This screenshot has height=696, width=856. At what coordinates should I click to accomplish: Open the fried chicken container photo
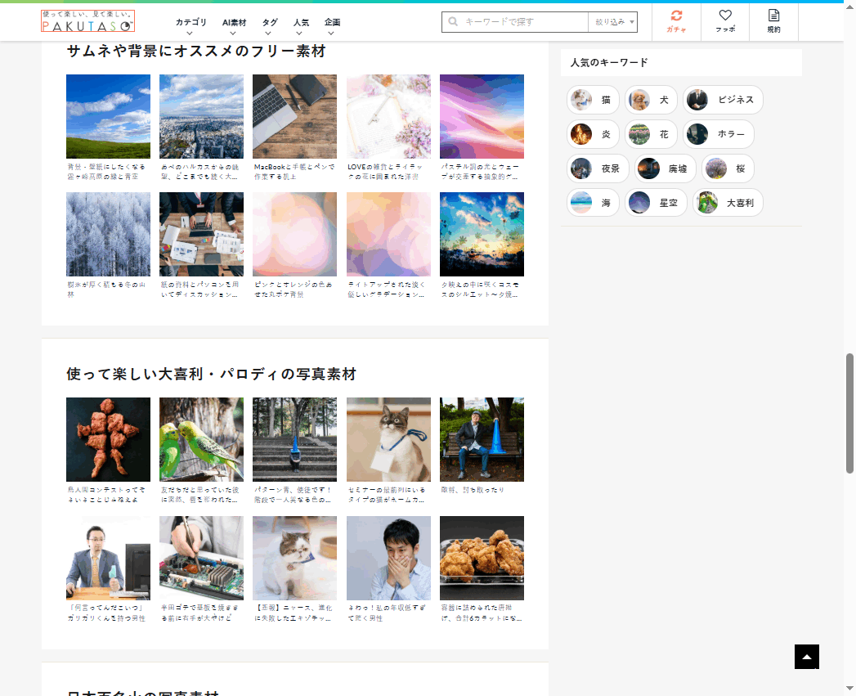coord(482,558)
